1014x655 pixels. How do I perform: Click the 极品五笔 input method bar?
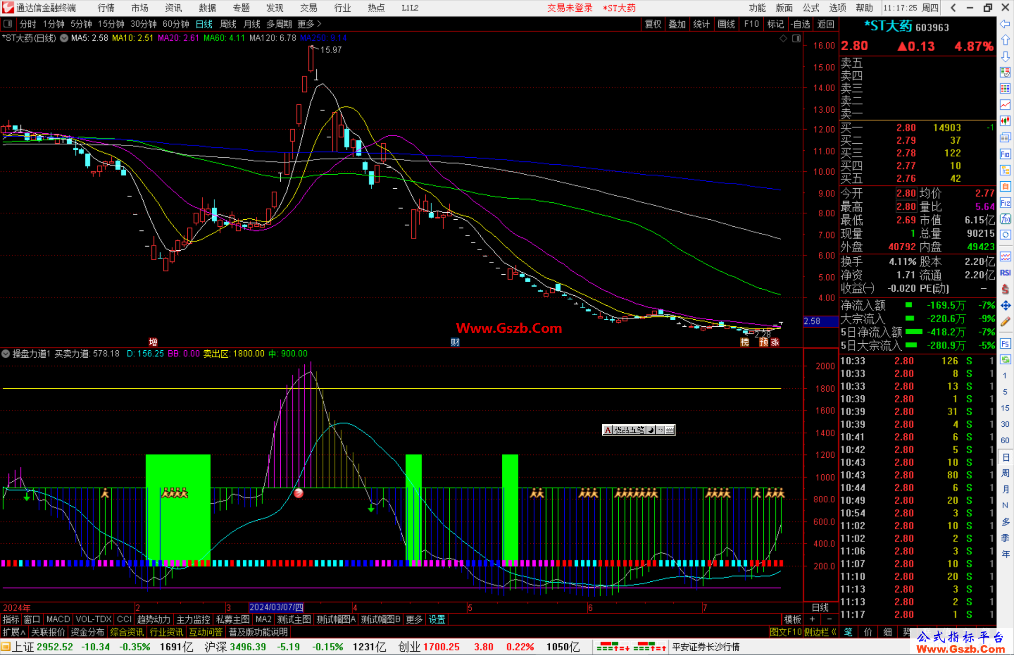pyautogui.click(x=638, y=430)
